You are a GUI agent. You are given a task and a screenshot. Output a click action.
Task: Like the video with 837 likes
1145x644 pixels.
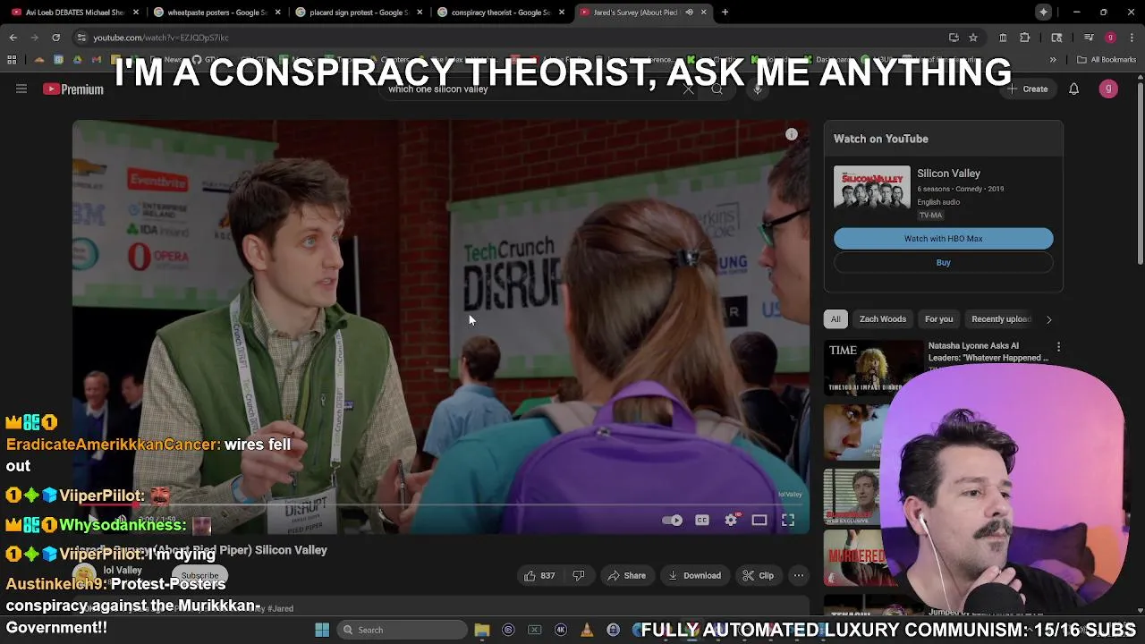pos(539,575)
